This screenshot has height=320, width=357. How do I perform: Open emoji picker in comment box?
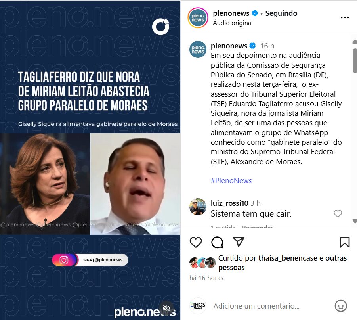pyautogui.click(x=341, y=306)
